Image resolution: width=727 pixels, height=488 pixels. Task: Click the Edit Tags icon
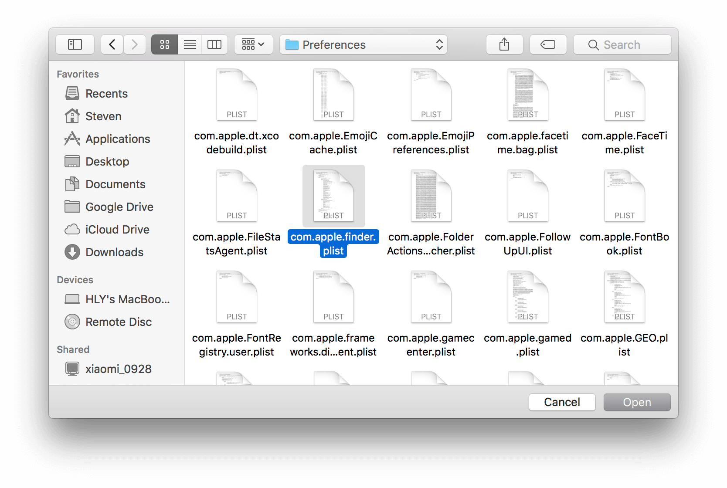pyautogui.click(x=548, y=44)
